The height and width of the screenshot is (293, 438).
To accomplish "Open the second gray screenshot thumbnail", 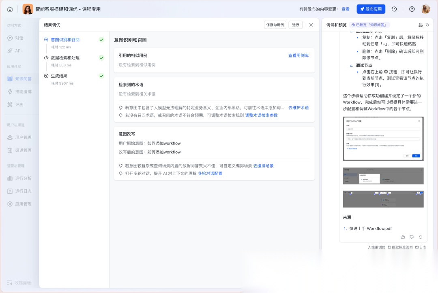I will [383, 176].
